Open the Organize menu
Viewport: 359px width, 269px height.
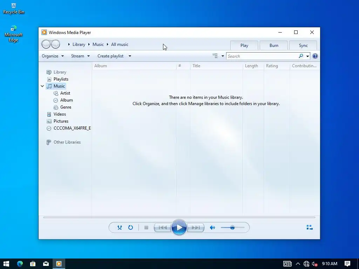(x=53, y=56)
